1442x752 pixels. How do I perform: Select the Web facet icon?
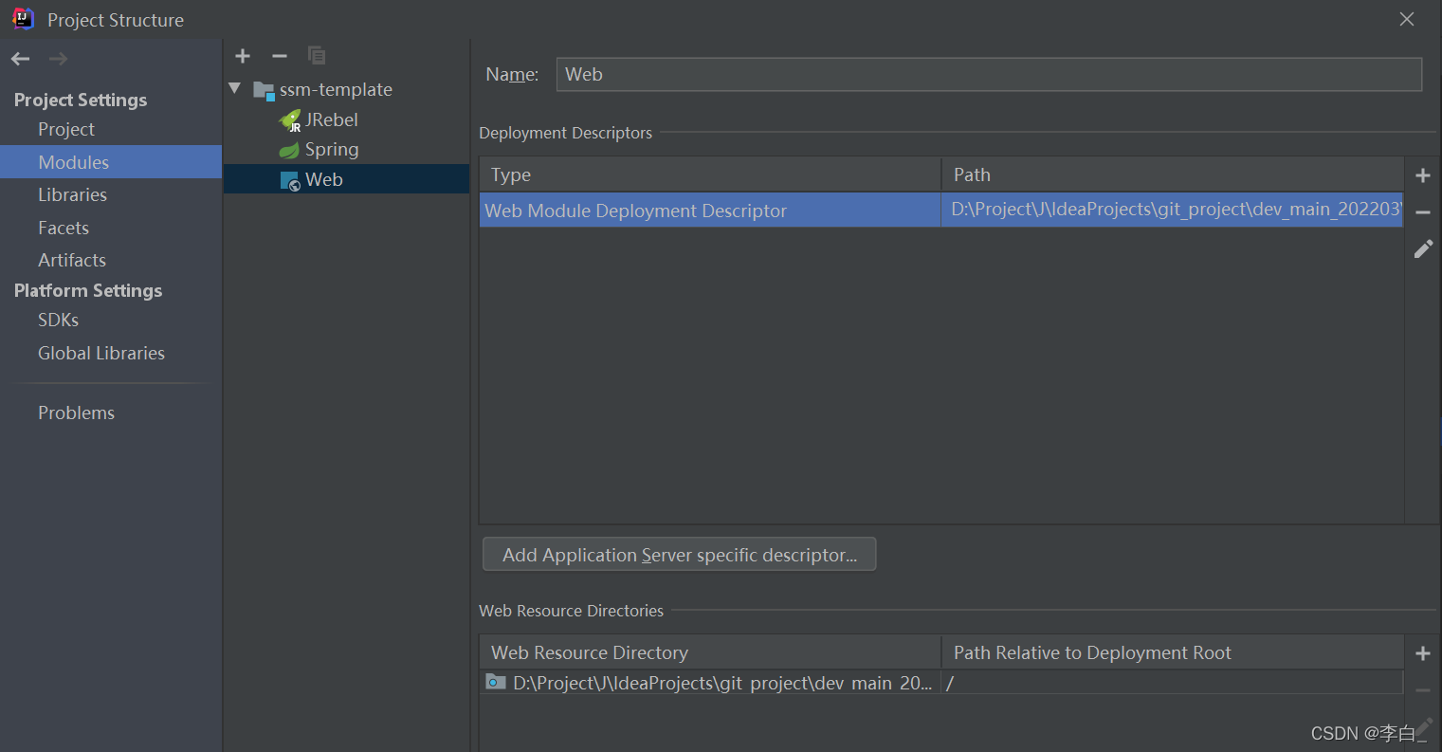(290, 180)
